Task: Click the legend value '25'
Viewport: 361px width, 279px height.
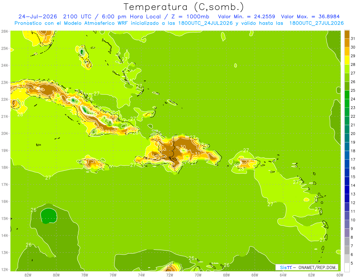Action: (353, 90)
